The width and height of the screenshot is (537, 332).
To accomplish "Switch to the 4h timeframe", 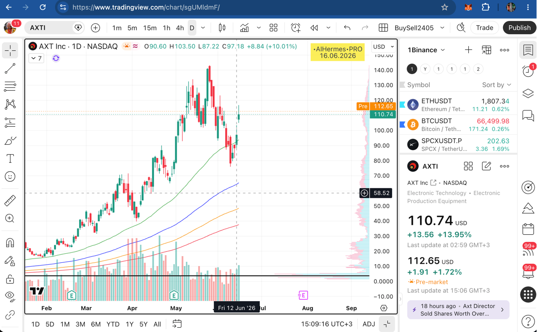I will [180, 28].
